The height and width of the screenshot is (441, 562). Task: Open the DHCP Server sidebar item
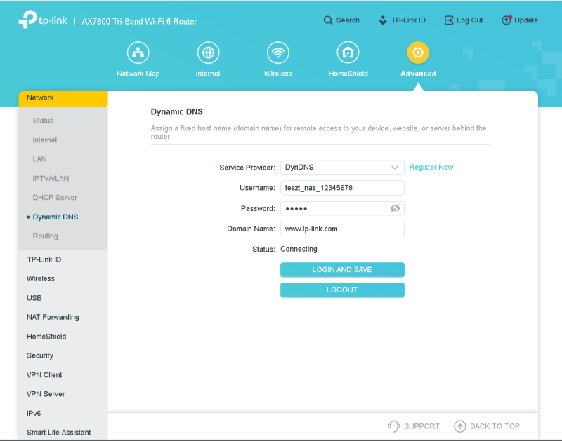(55, 198)
